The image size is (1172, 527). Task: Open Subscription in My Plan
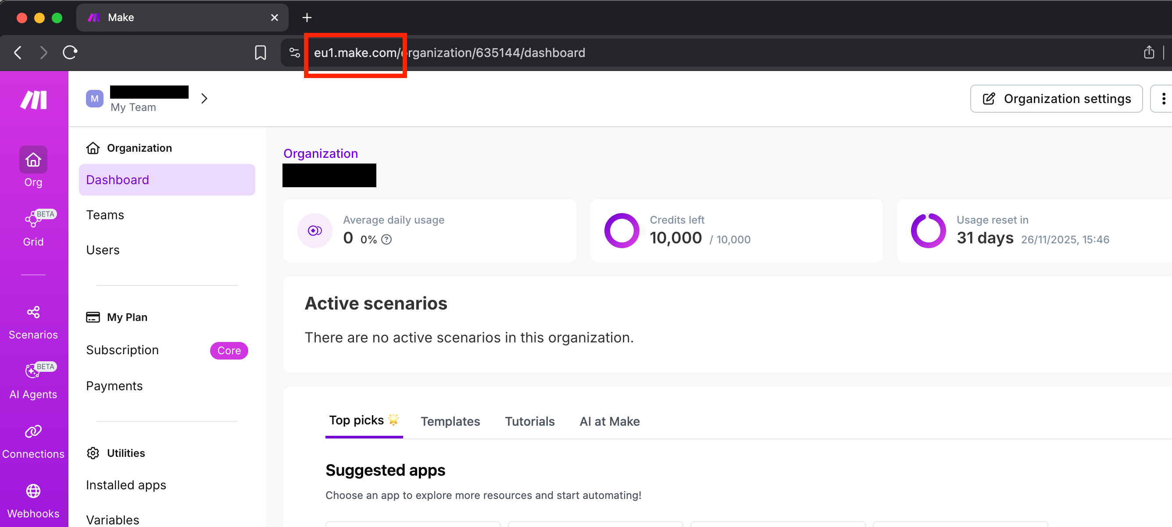pos(122,350)
